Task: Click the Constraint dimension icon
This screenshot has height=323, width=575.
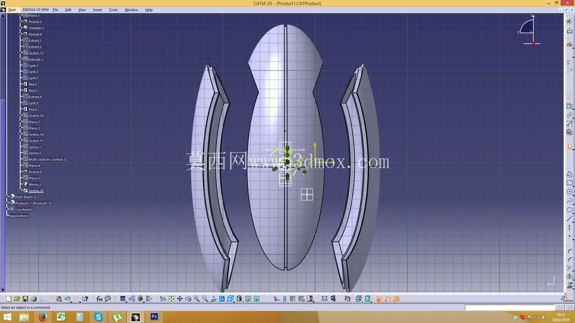Action: coord(570,106)
